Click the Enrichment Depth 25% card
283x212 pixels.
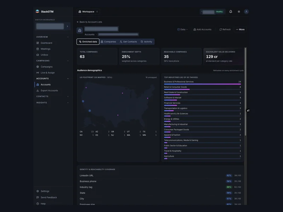point(139,57)
